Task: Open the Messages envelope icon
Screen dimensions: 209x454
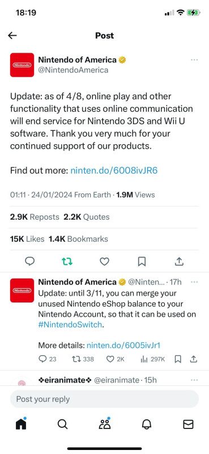Action: [189, 424]
